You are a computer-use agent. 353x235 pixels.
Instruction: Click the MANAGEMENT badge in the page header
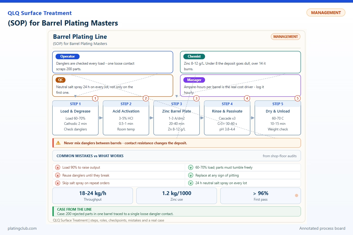tap(326, 13)
